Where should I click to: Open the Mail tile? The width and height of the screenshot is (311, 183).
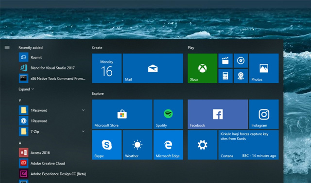point(153,68)
